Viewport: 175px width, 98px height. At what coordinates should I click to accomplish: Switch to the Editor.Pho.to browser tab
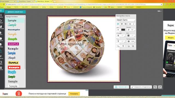coord(43,1)
